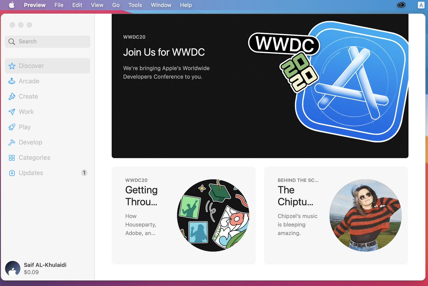Image resolution: width=428 pixels, height=286 pixels.
Task: Open the Apple menu logo
Action: click(x=11, y=5)
